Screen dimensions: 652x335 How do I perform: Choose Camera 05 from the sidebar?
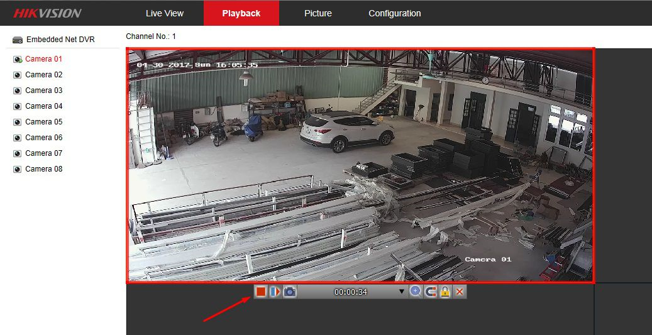pos(43,122)
